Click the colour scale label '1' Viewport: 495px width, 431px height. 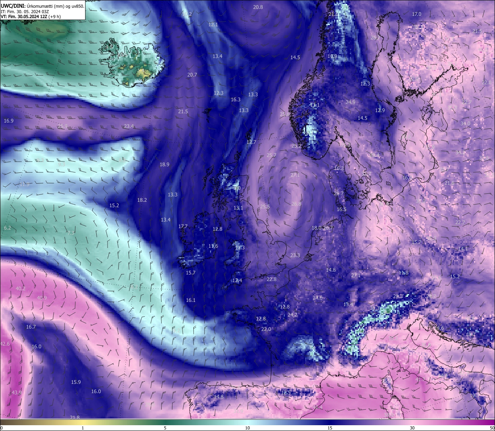coord(83,428)
